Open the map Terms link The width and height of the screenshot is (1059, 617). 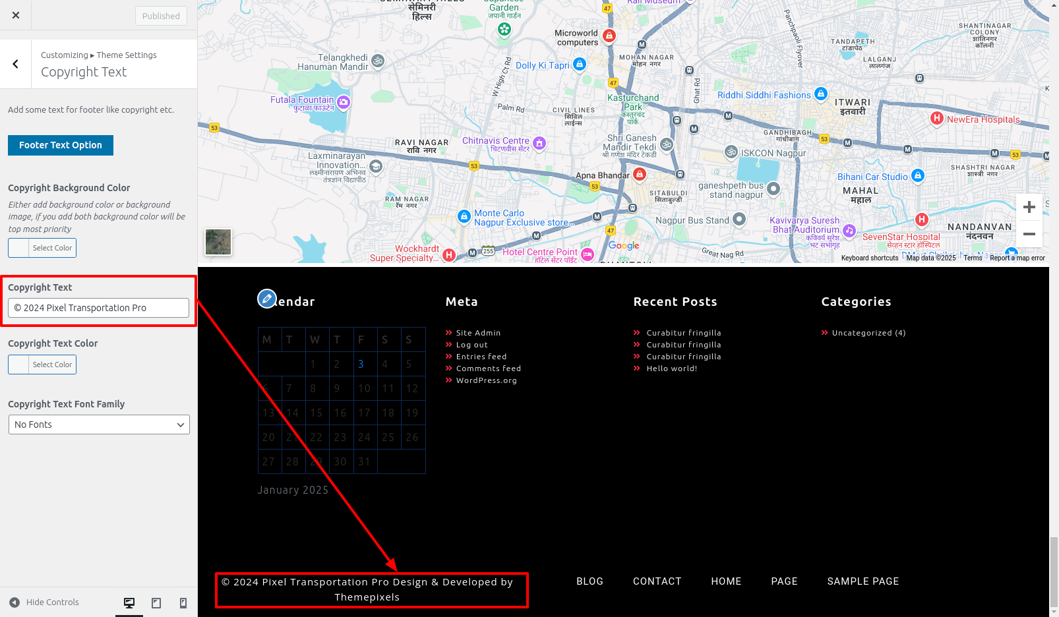coord(973,258)
